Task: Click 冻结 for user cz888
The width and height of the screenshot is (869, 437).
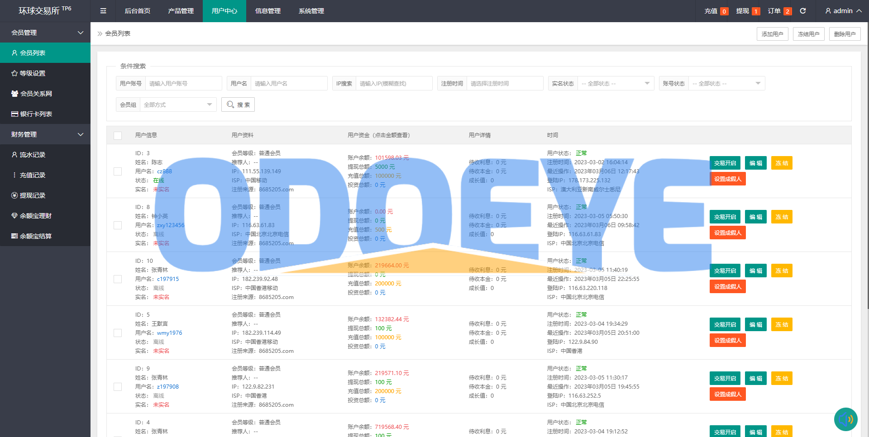Action: [x=782, y=163]
